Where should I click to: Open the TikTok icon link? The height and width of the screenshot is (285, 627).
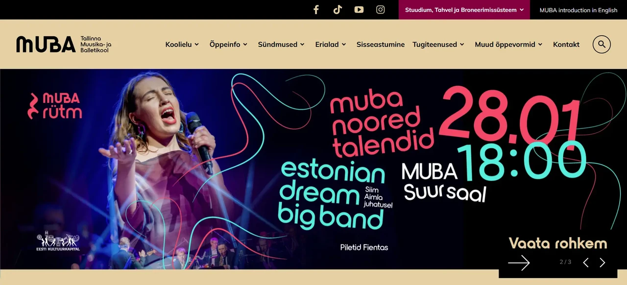click(x=338, y=10)
